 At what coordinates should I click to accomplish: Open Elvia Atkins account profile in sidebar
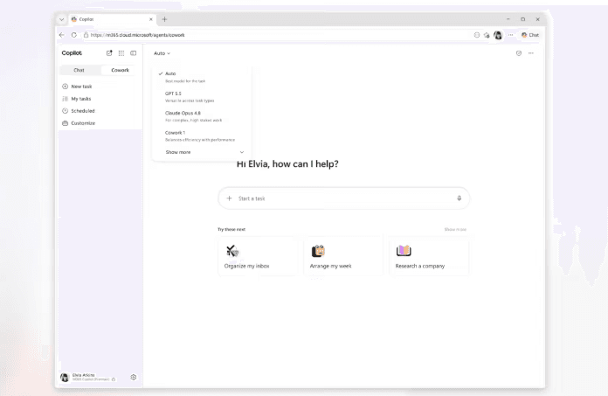[88, 377]
